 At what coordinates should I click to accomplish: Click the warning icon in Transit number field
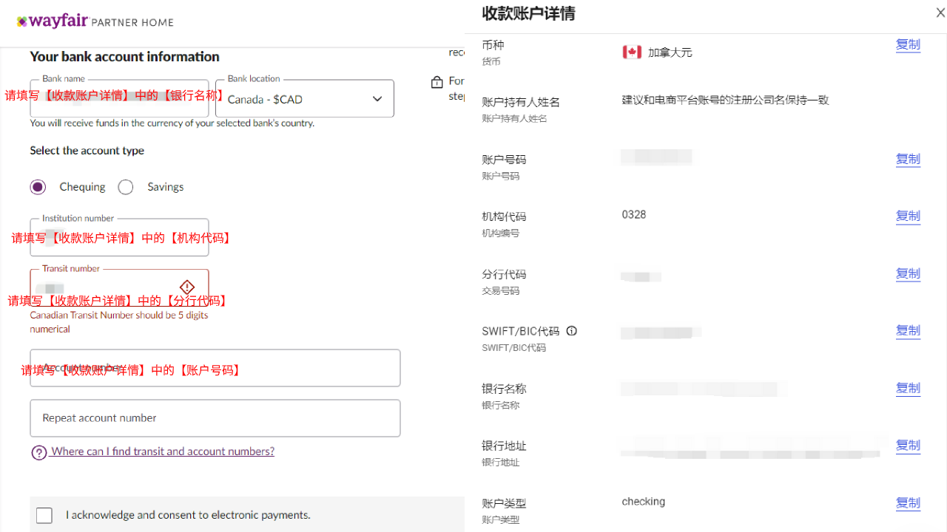(186, 287)
